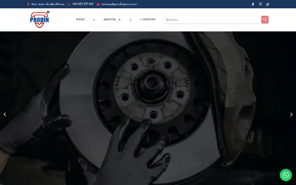Click the email envelope icon
This screenshot has width=296, height=185.
point(98,4)
